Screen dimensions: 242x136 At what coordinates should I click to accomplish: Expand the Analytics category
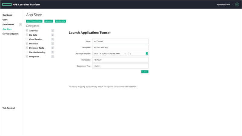27,31
